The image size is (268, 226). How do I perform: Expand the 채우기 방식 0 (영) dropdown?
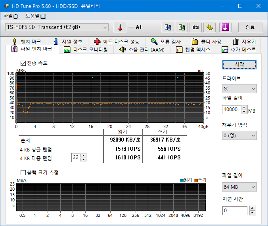pos(239,136)
